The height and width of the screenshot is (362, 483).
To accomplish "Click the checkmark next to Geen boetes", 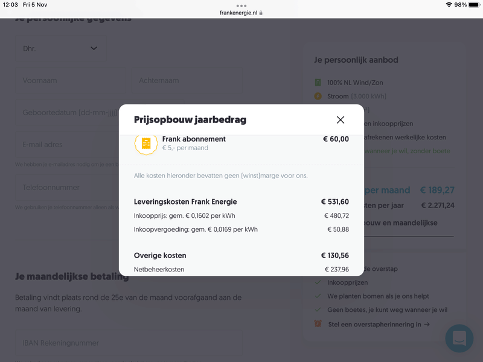I will pyautogui.click(x=318, y=310).
